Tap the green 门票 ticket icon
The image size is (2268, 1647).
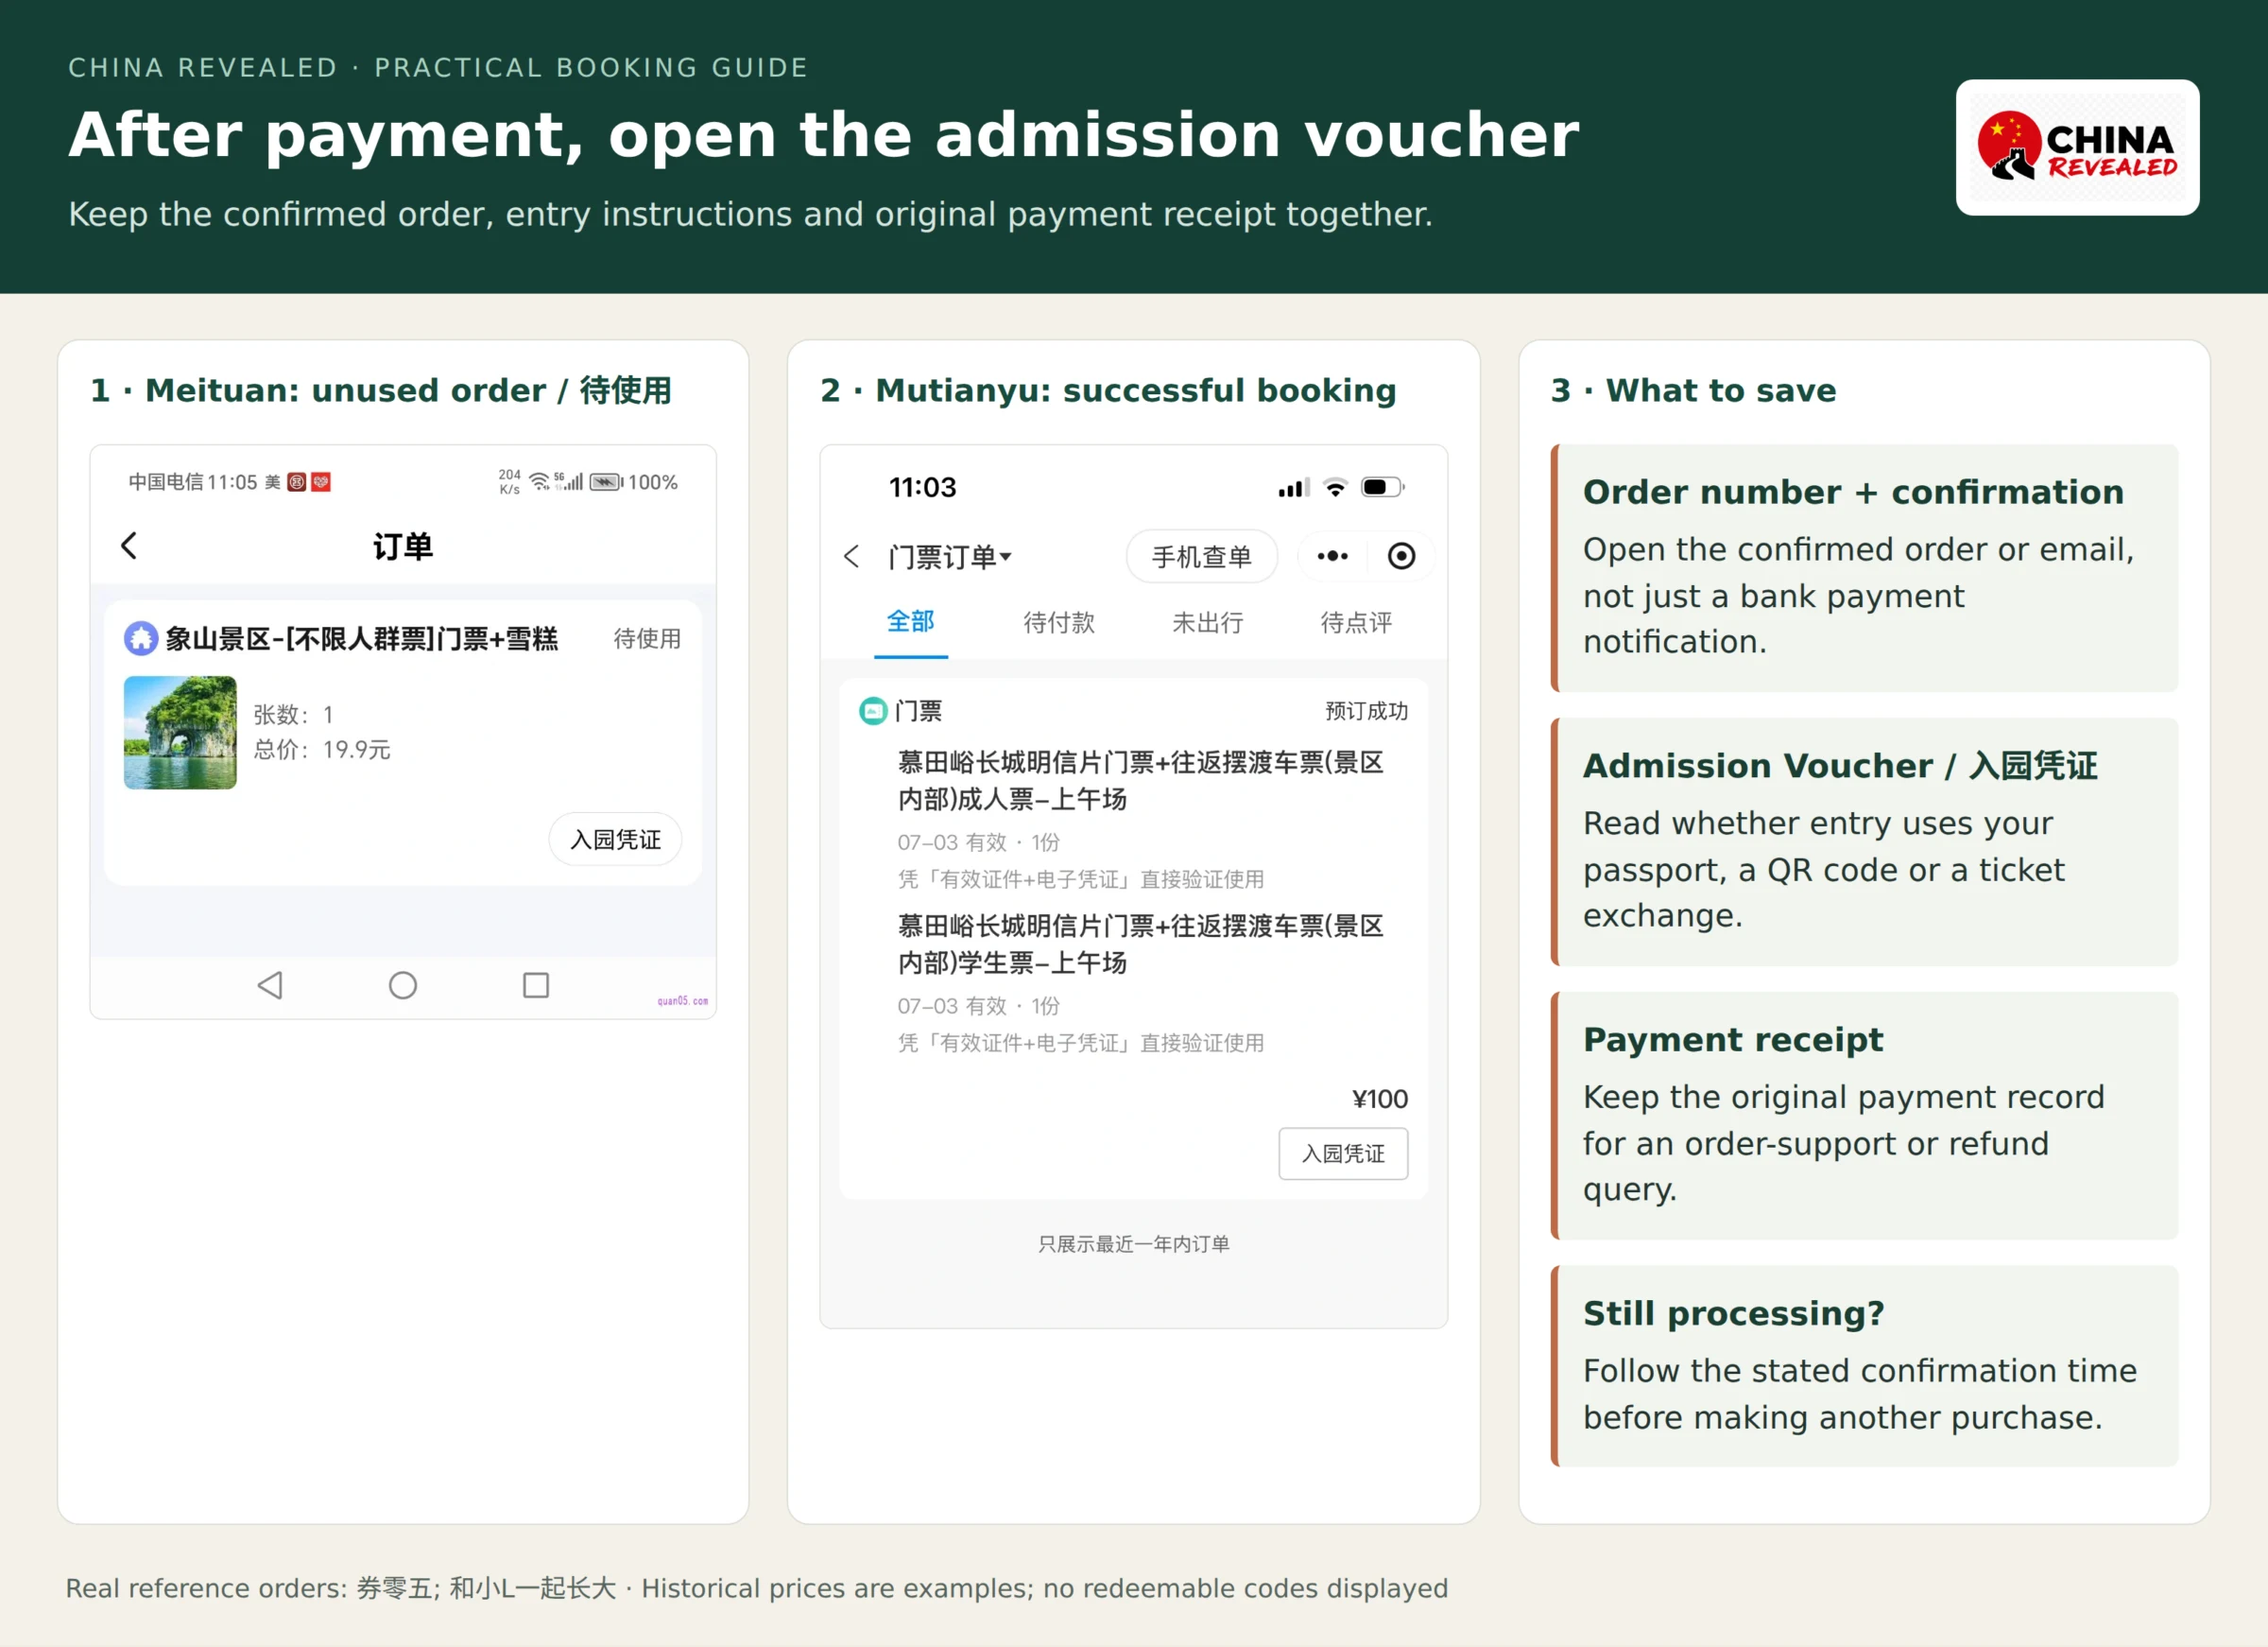(x=873, y=711)
